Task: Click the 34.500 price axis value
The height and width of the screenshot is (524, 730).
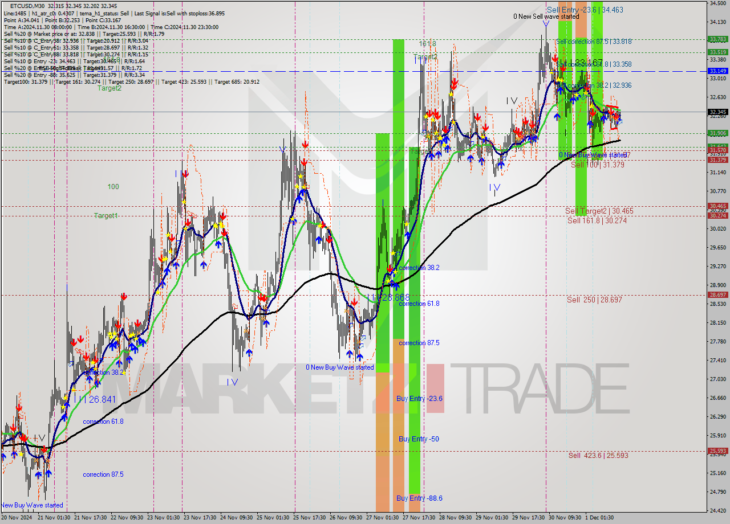Action: point(717,3)
